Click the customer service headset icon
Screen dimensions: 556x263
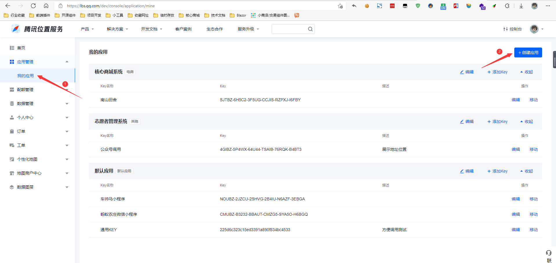pyautogui.click(x=548, y=253)
